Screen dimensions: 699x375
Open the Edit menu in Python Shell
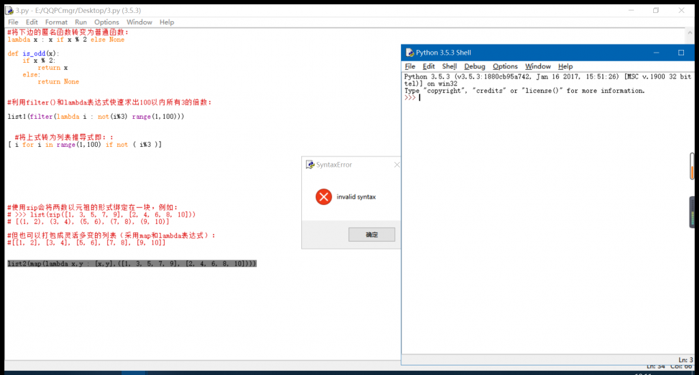428,66
